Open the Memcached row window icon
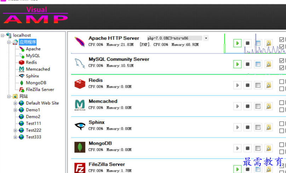This screenshot has width=286, height=173. pos(258,106)
